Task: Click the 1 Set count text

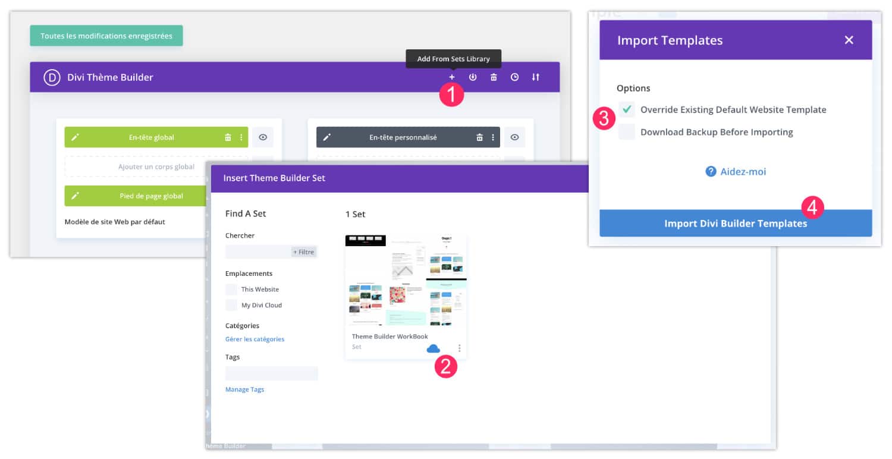Action: [356, 213]
